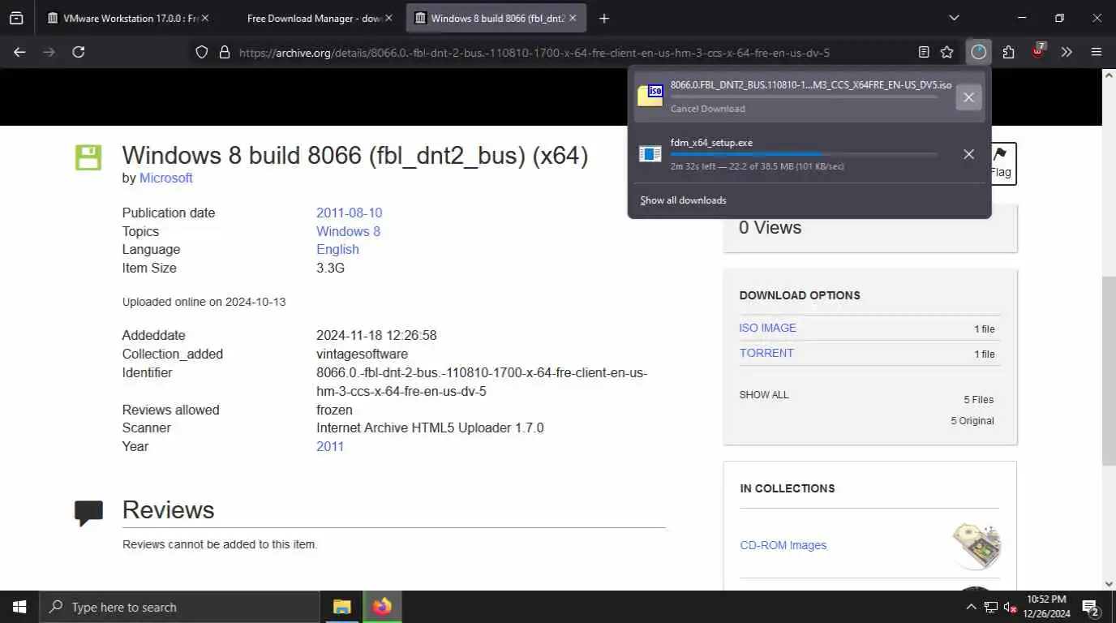Expand SHOW ALL download files

[764, 395]
